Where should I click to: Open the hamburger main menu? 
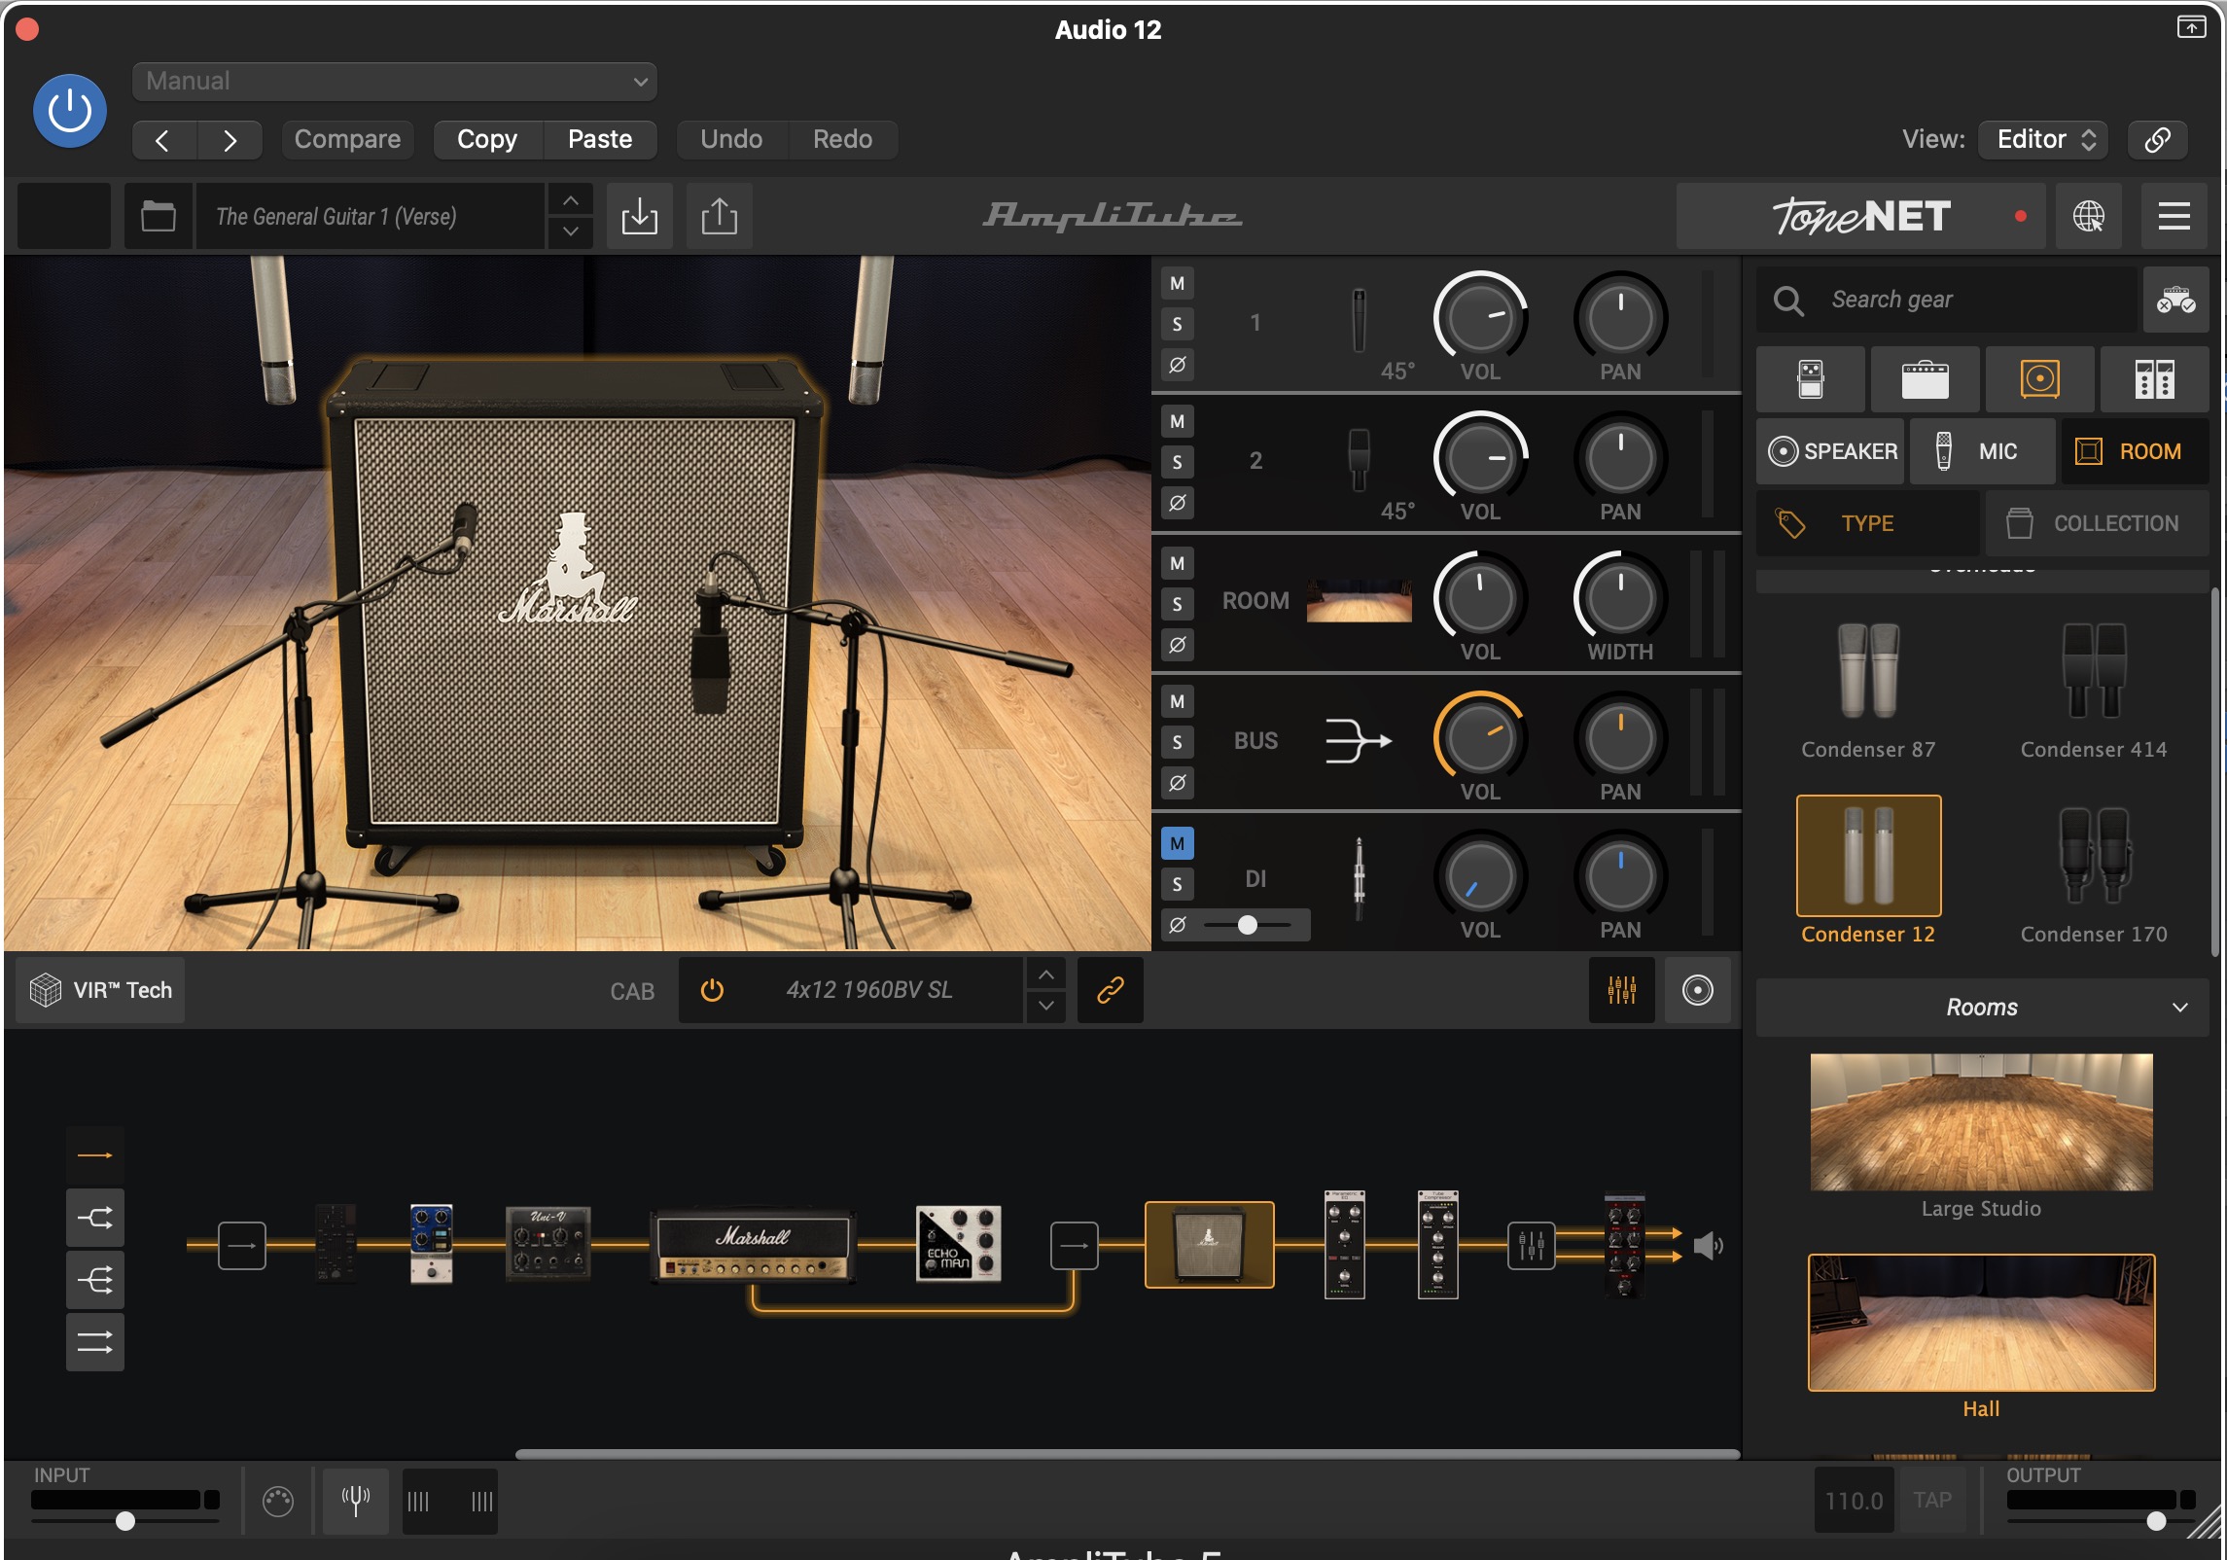point(2174,216)
